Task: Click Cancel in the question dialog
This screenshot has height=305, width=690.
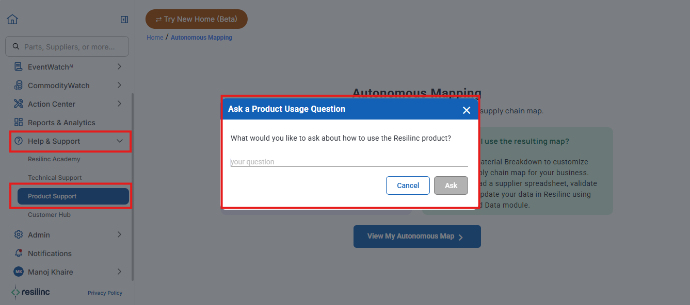Action: click(x=408, y=185)
